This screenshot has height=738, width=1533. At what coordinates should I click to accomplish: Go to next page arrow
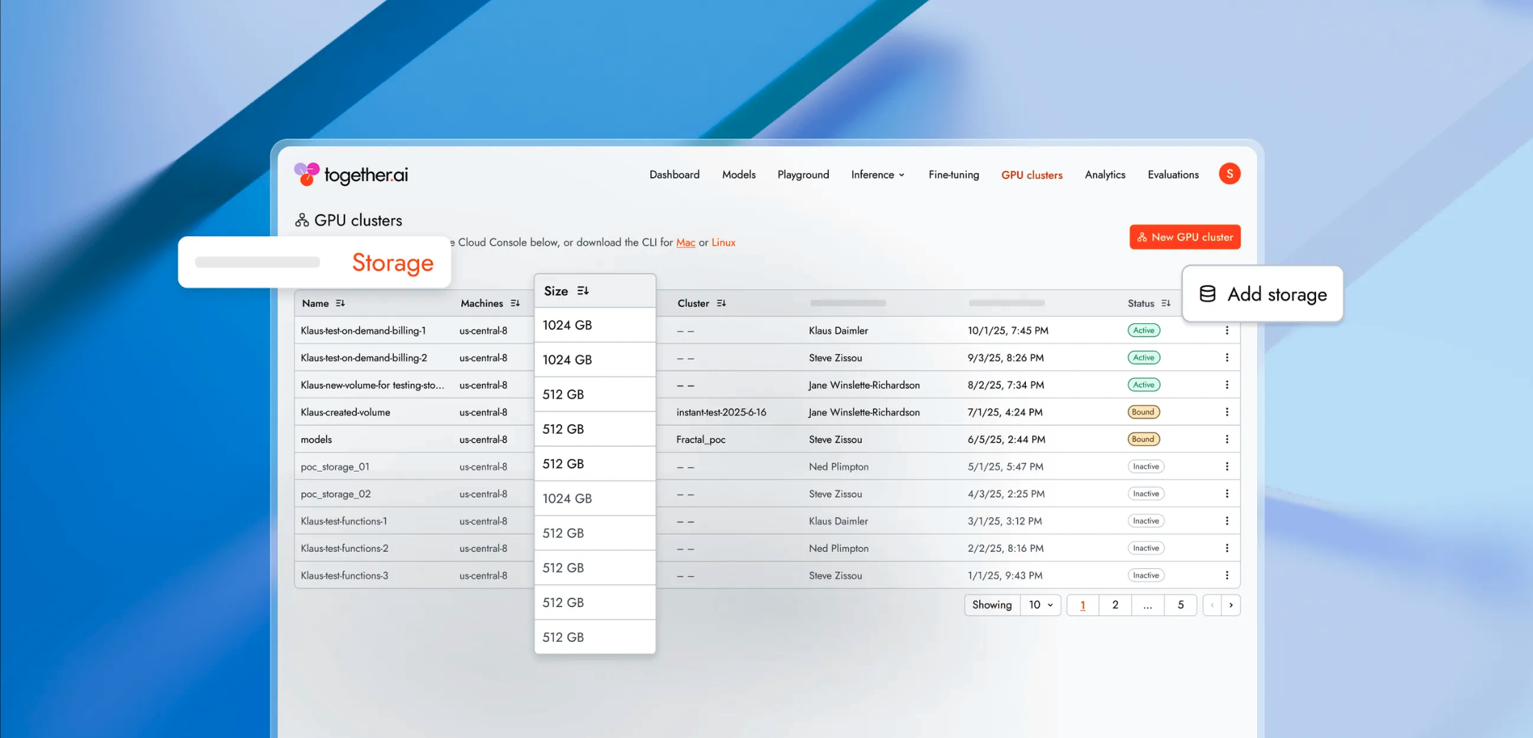pyautogui.click(x=1231, y=605)
